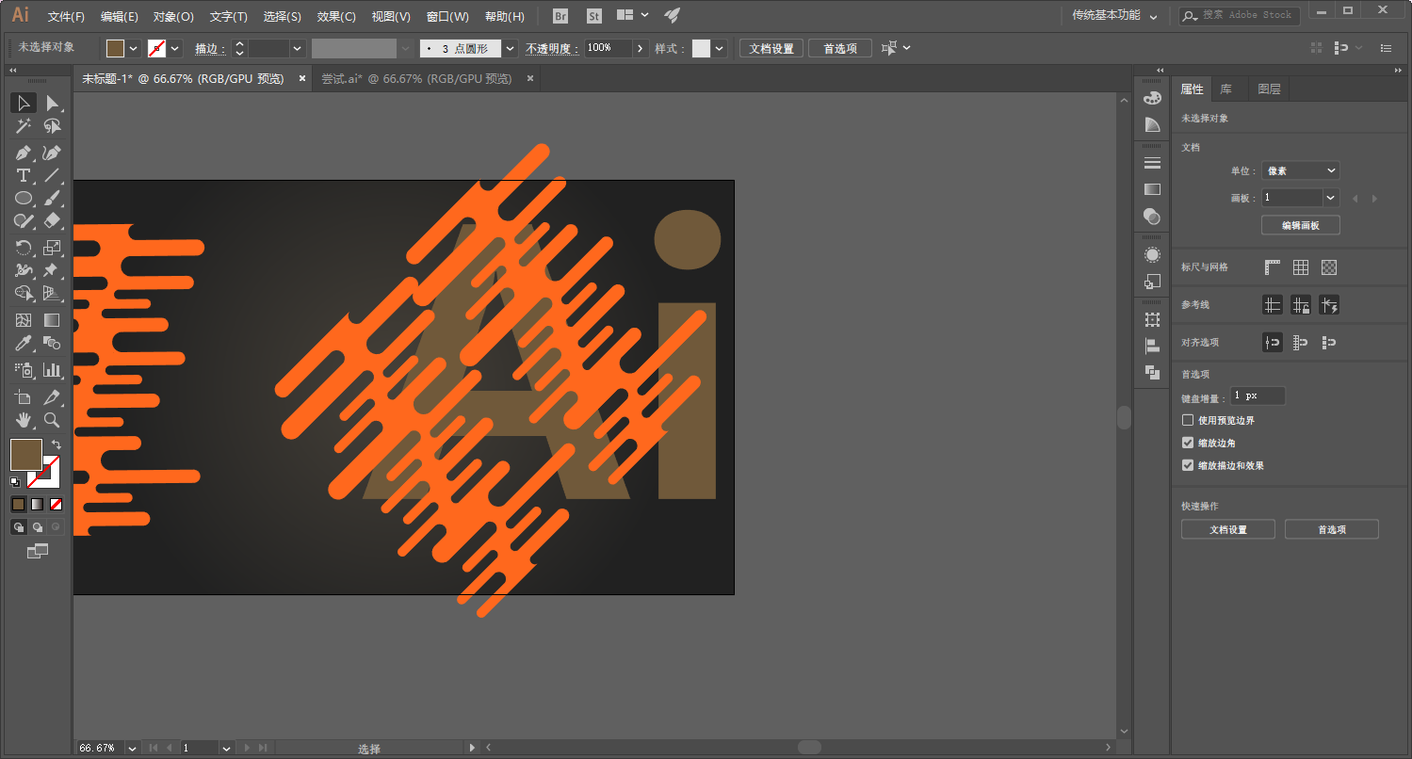Open fill color dropdown in control bar
The width and height of the screenshot is (1412, 759).
(134, 48)
